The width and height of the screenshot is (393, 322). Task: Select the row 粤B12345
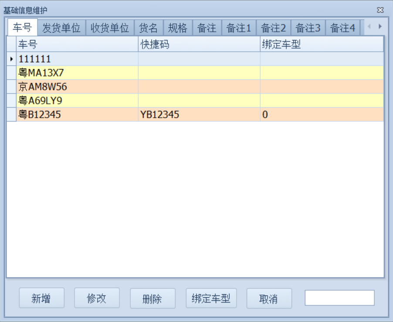tap(195, 114)
